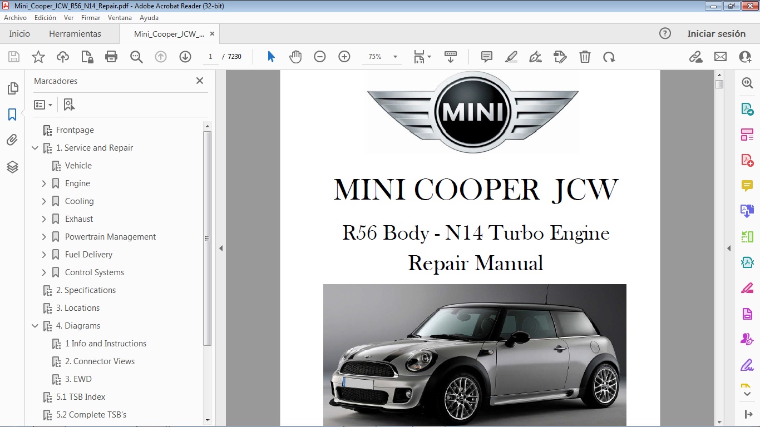Go to next page with down arrow
This screenshot has height=427, width=760.
(185, 56)
